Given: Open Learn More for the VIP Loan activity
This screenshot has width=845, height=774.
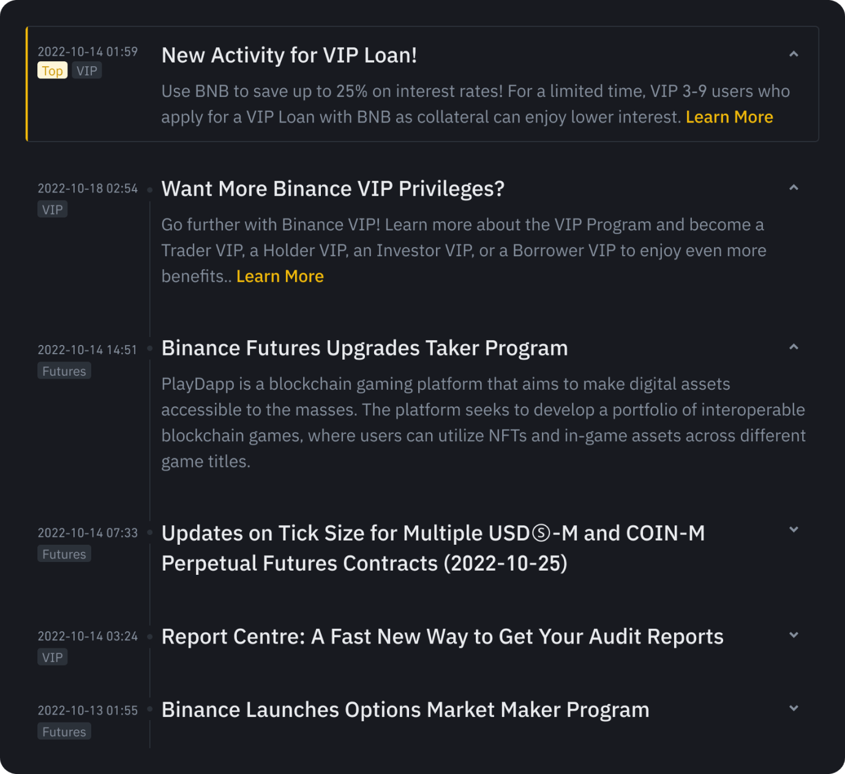Looking at the screenshot, I should pos(729,116).
